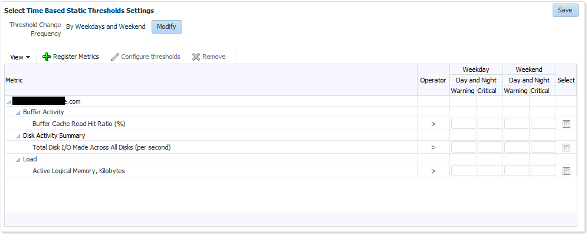Collapse the Disk Activity Summary group
This screenshot has width=588, height=235.
(18, 136)
